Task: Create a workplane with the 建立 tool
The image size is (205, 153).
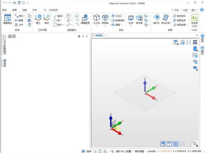Action: pyautogui.click(x=38, y=19)
